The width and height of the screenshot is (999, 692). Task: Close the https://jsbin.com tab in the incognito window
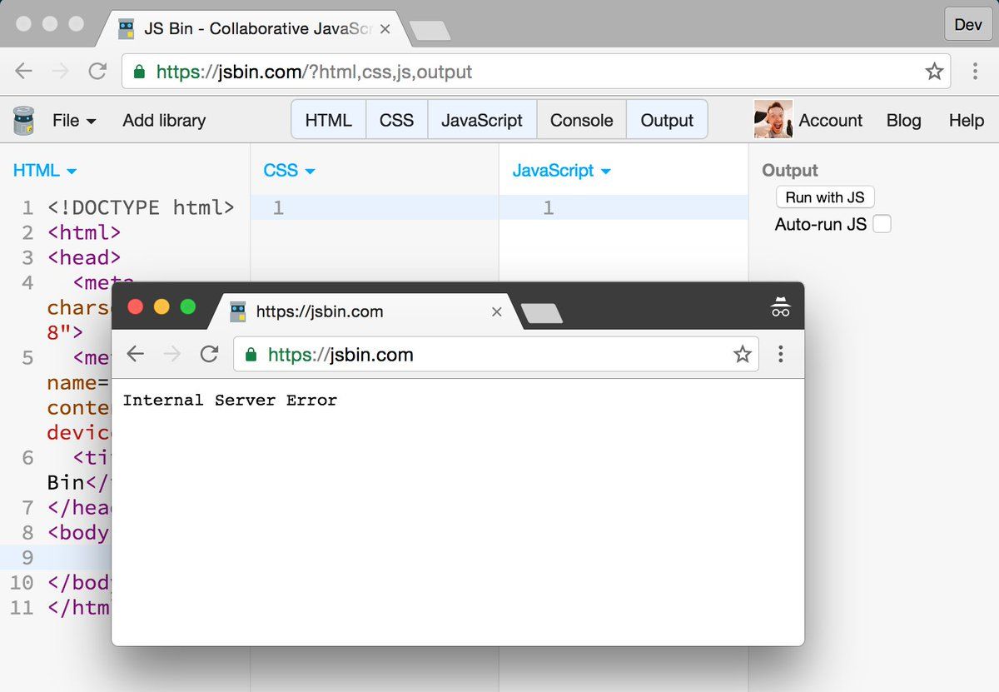(497, 311)
